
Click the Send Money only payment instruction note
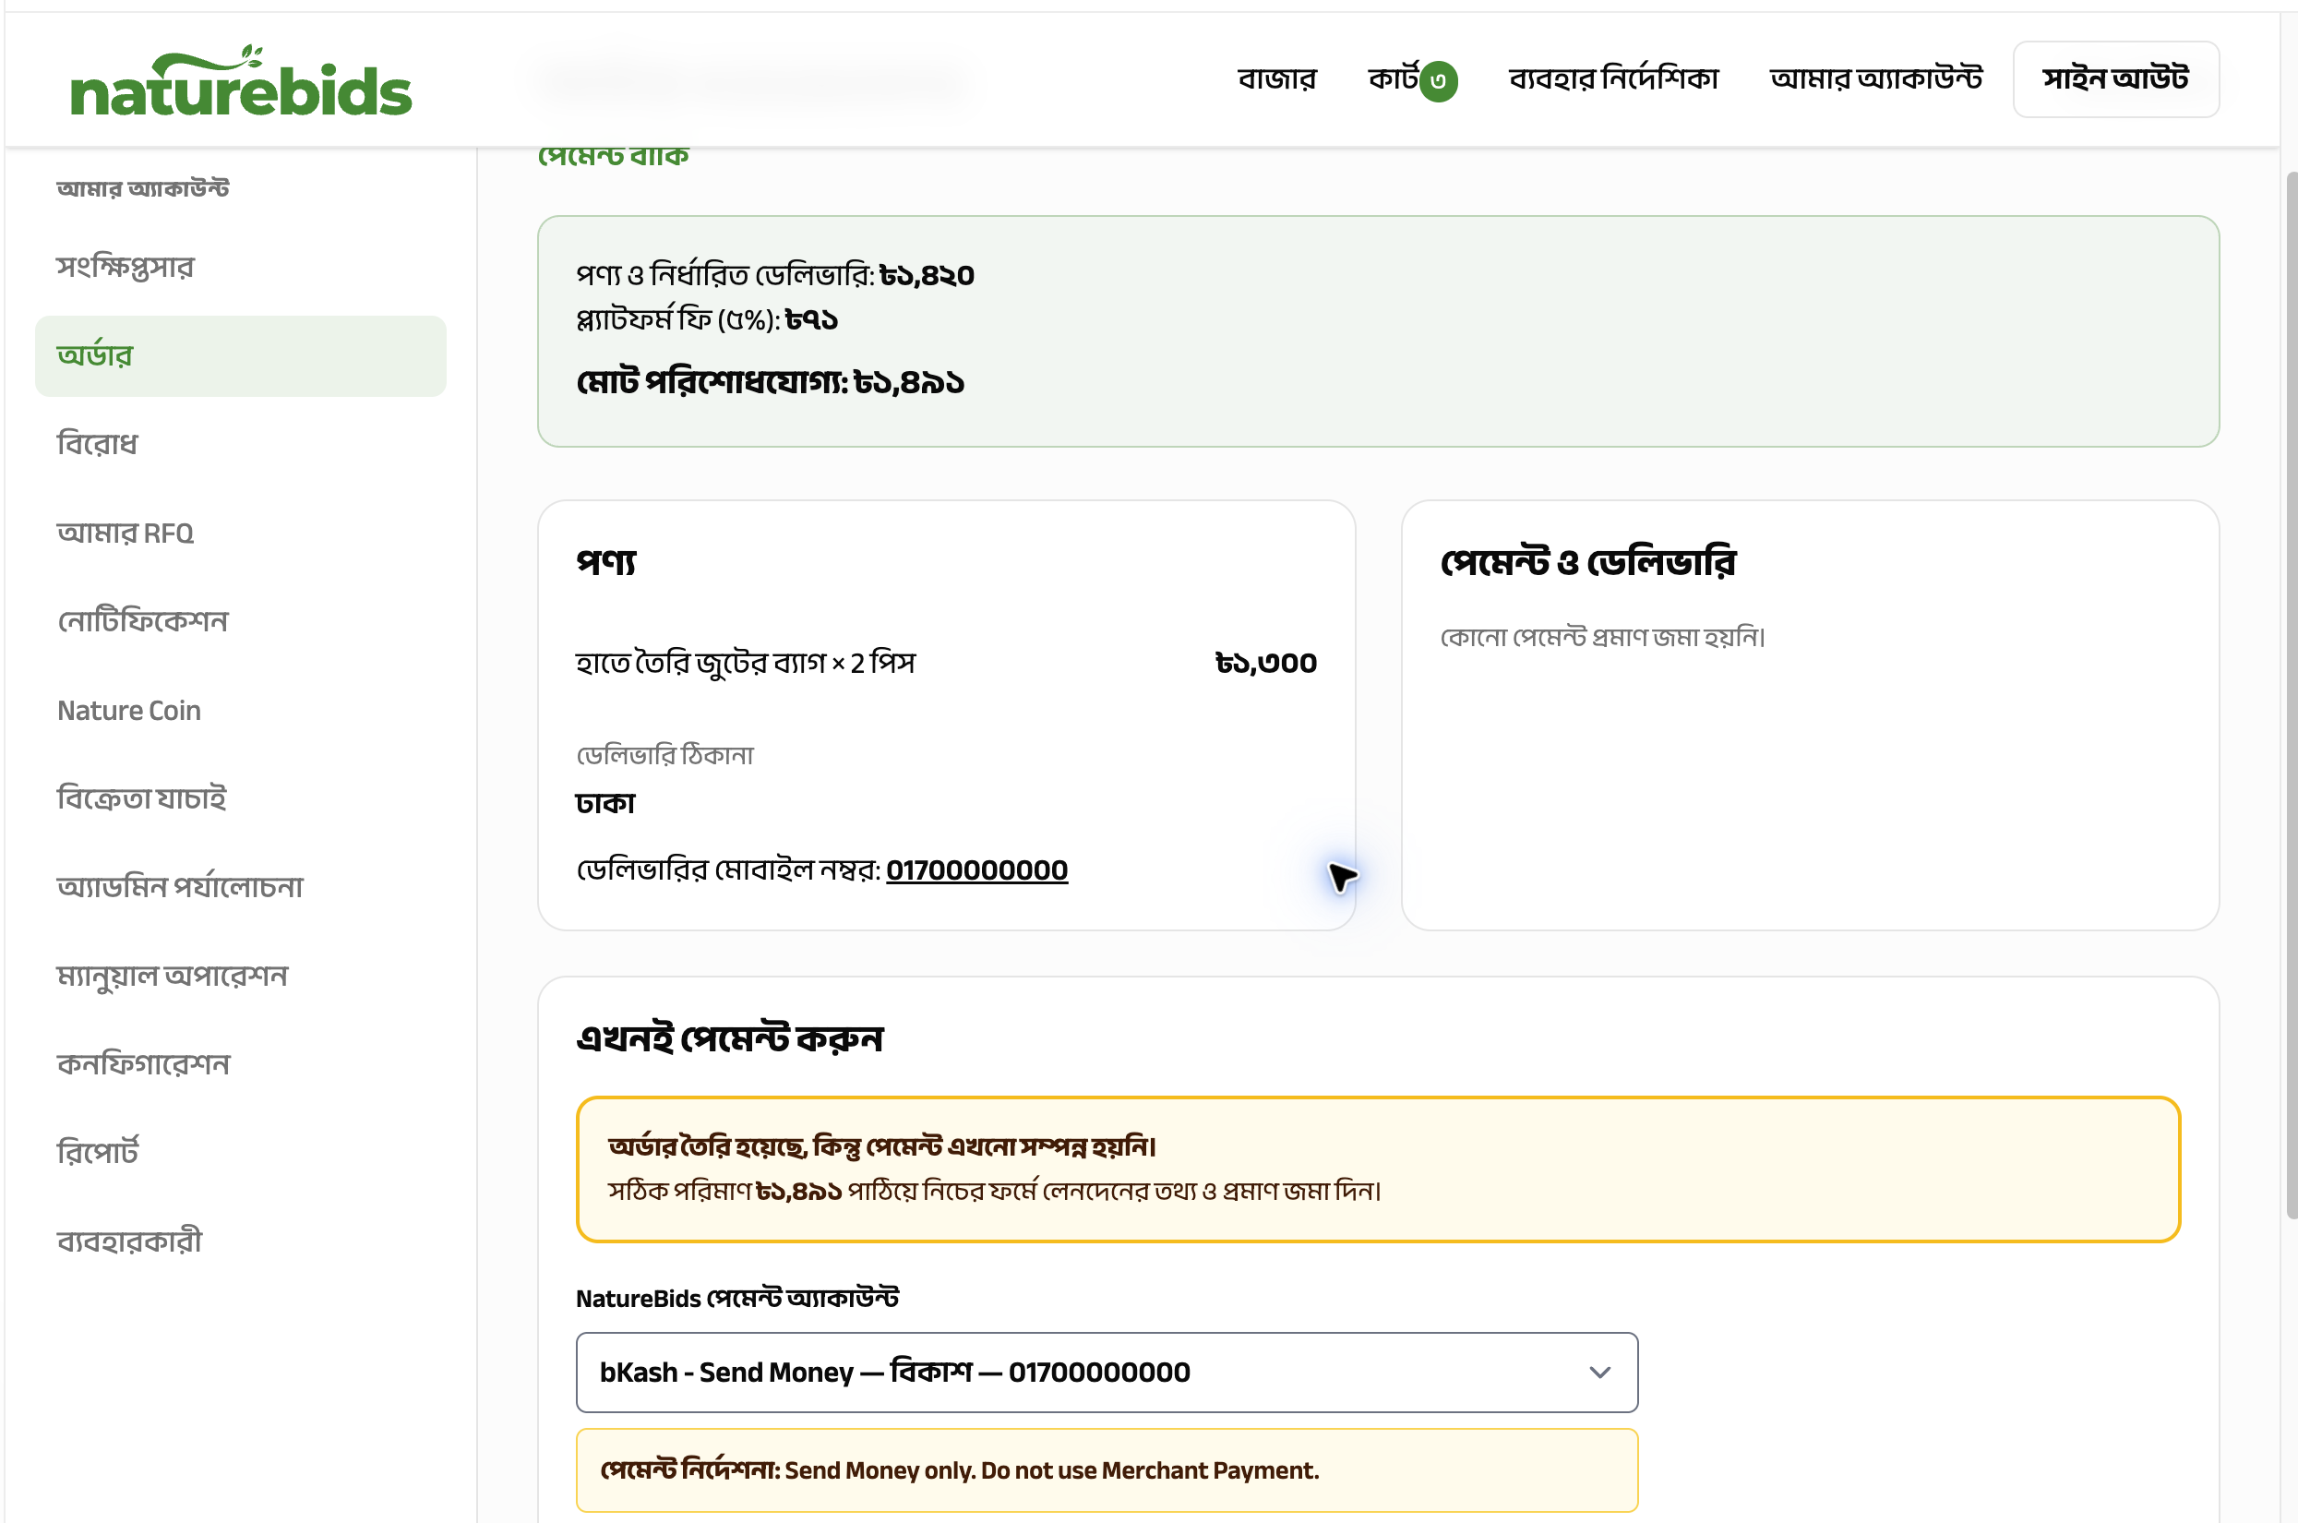click(x=1107, y=1470)
